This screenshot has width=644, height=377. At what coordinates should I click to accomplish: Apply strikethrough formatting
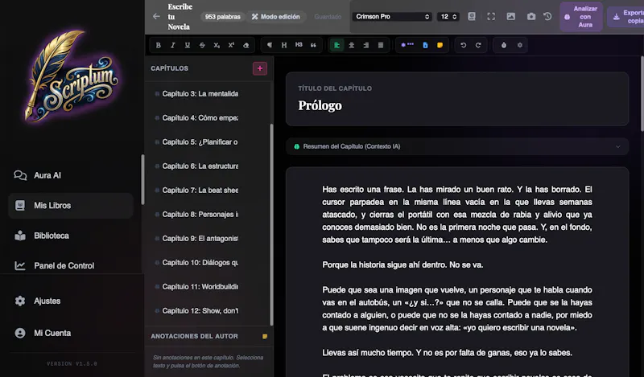pyautogui.click(x=202, y=45)
